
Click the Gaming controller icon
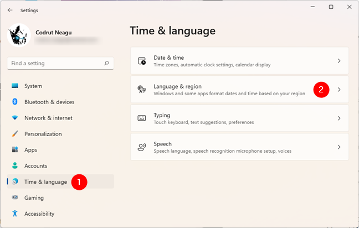pyautogui.click(x=15, y=197)
